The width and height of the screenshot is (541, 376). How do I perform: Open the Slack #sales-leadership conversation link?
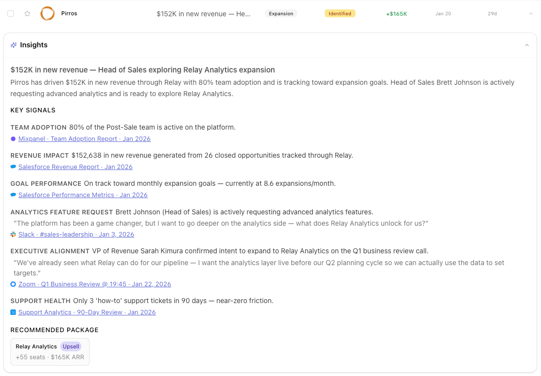point(76,234)
